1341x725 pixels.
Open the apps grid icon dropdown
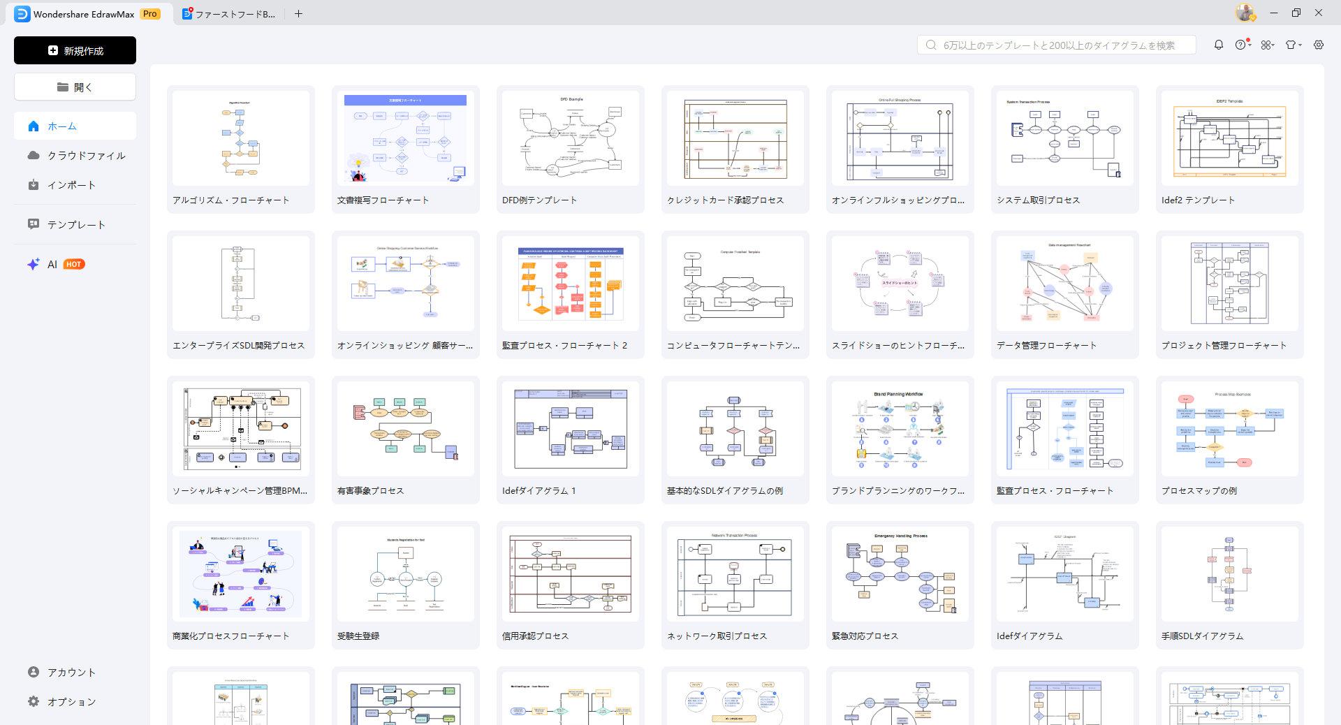click(1268, 45)
